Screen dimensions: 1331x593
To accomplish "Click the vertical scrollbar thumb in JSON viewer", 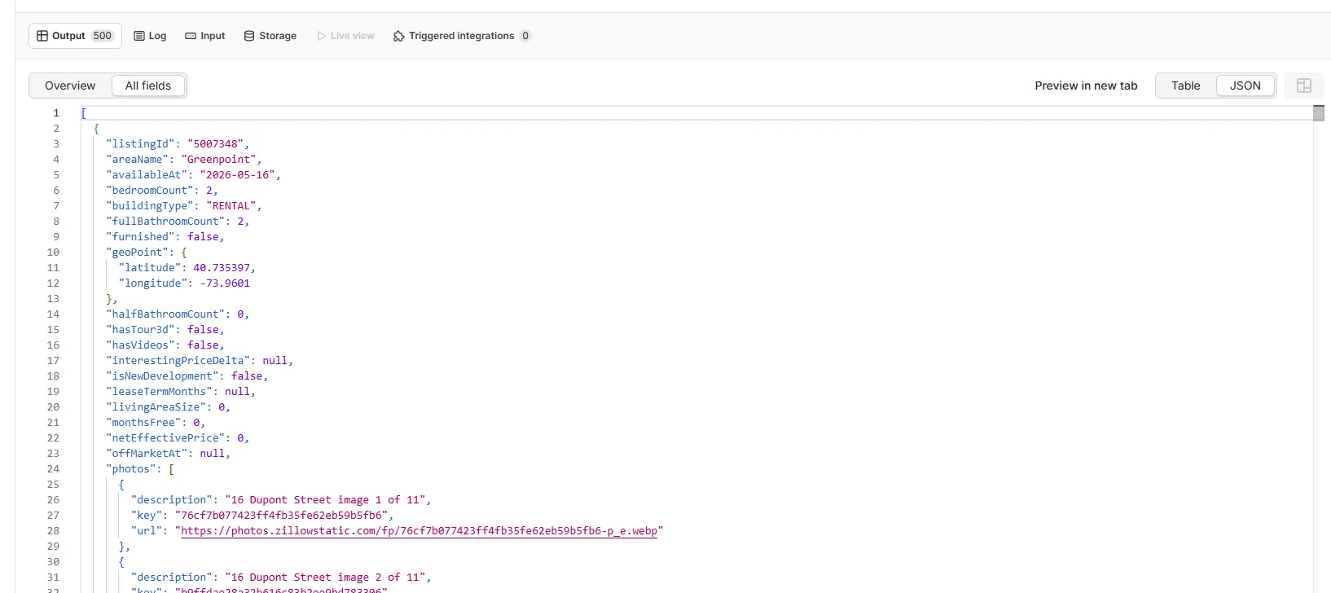I will [x=1319, y=113].
